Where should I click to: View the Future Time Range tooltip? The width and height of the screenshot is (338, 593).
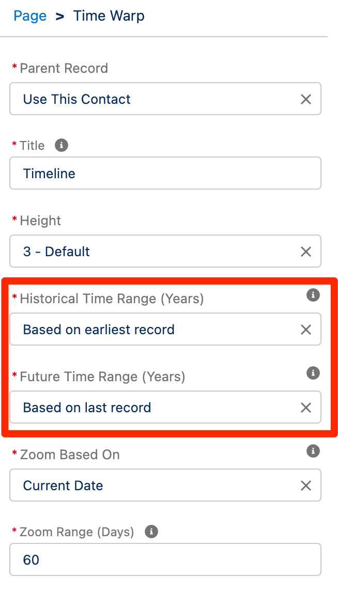[x=313, y=373]
